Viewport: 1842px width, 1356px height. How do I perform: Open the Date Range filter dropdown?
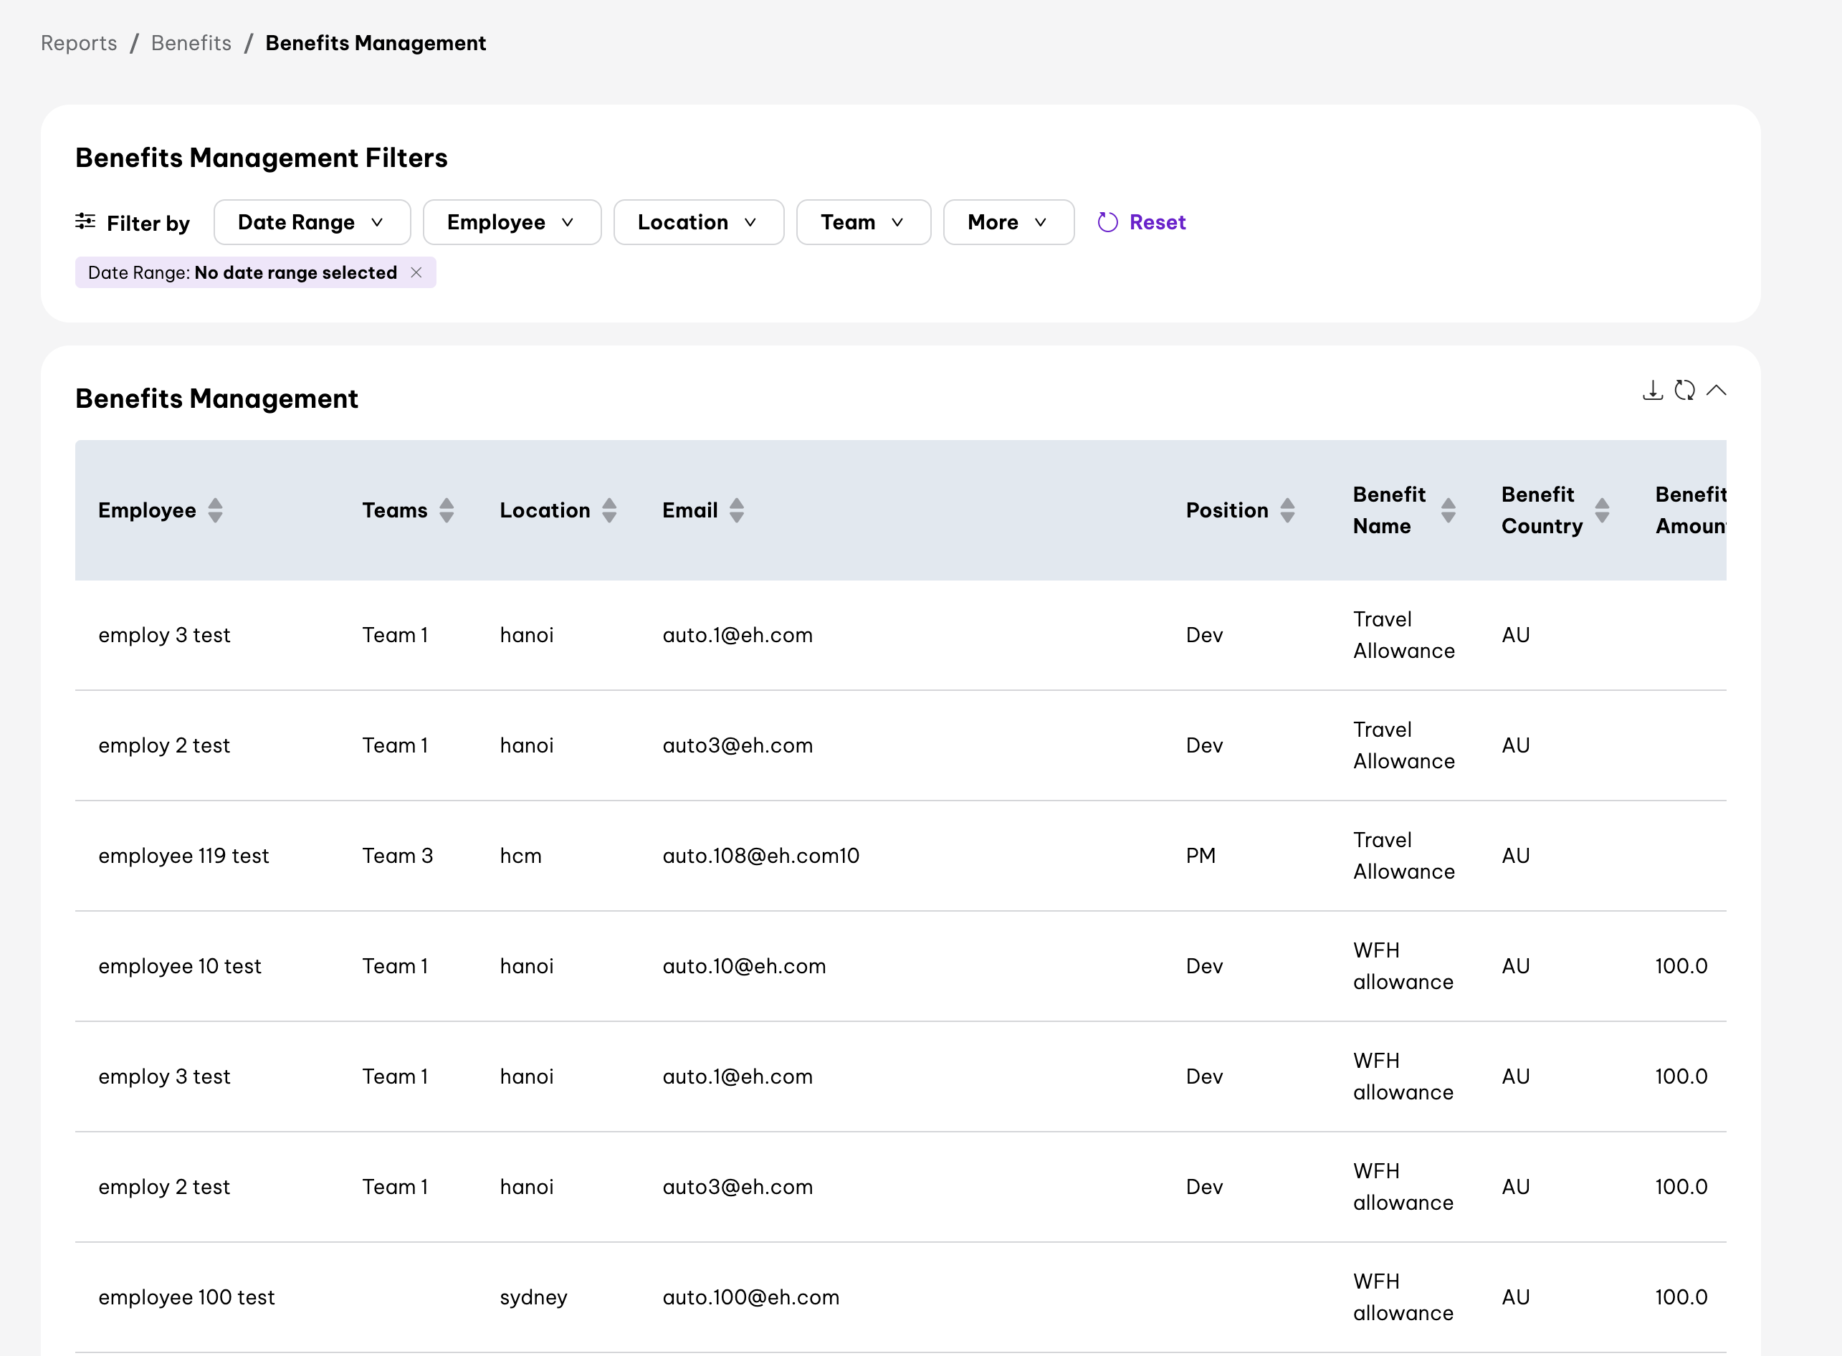click(x=312, y=222)
